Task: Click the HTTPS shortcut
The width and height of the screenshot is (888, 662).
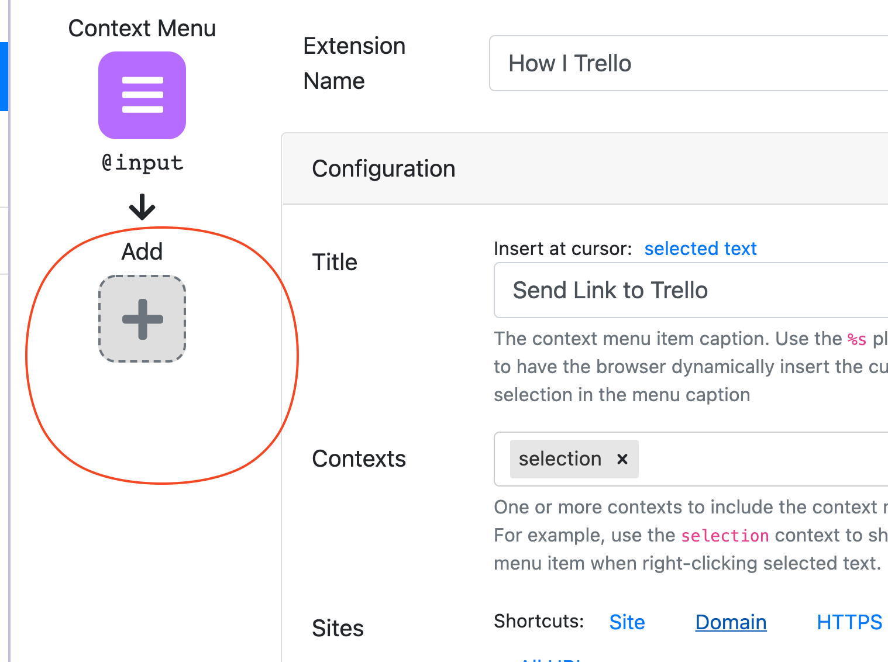Action: click(849, 622)
